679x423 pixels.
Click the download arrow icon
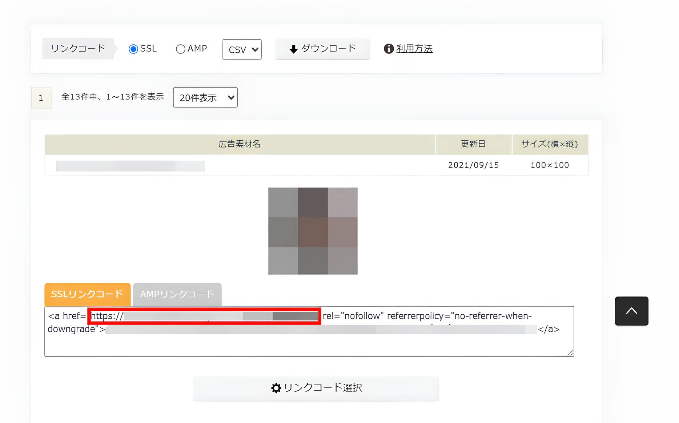pos(293,48)
